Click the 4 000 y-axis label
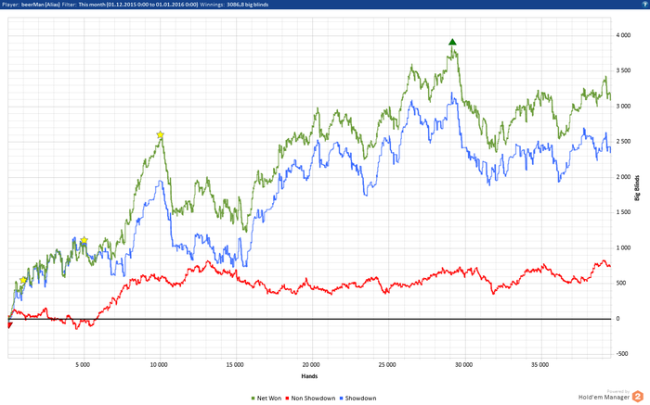Viewport: 650px width, 405px height. [x=623, y=35]
